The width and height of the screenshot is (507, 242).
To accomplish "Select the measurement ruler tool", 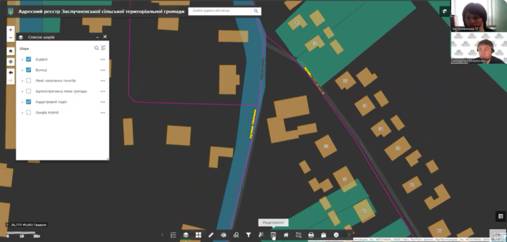I will [x=211, y=235].
